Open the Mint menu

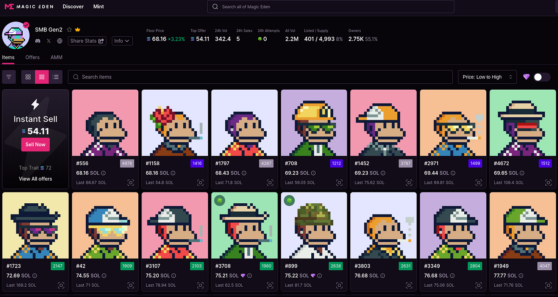click(98, 6)
